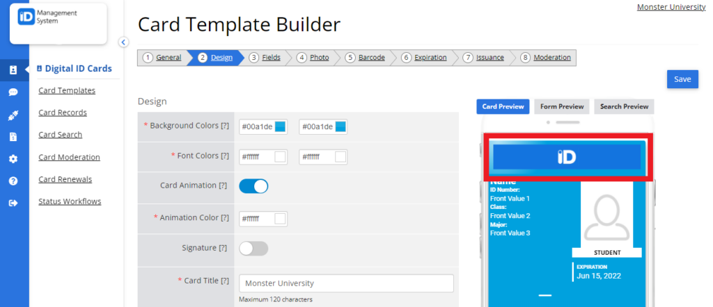The height and width of the screenshot is (307, 713).
Task: Click the help question mark icon
Action: point(13,181)
